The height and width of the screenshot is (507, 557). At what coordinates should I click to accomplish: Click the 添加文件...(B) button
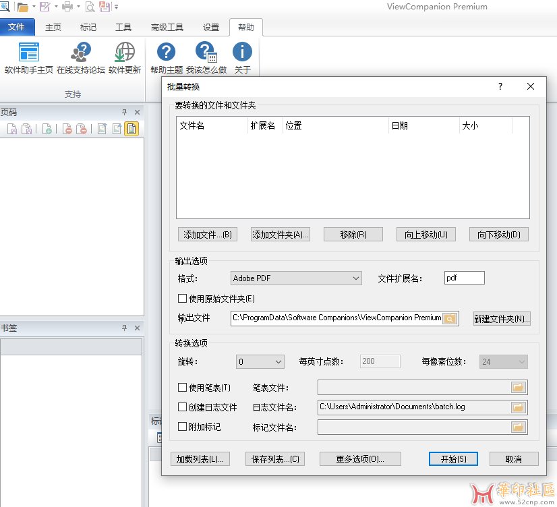coord(208,235)
